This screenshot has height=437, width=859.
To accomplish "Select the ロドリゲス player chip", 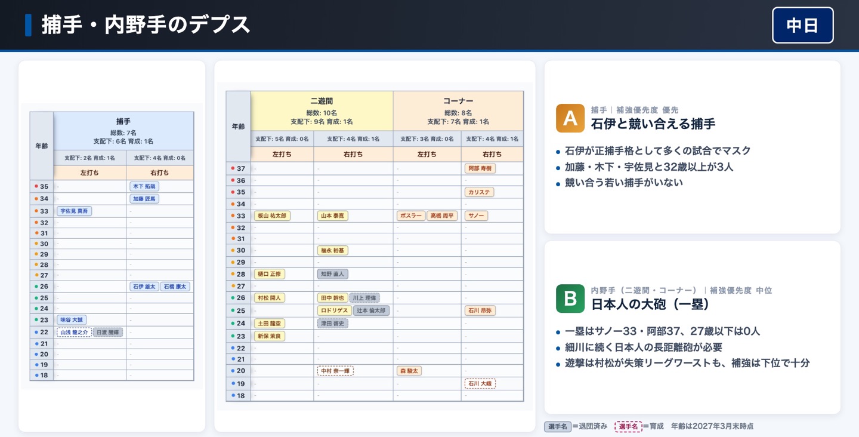I will pyautogui.click(x=335, y=310).
